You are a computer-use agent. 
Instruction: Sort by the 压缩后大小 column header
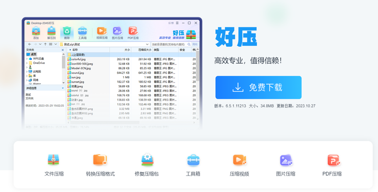(145, 50)
